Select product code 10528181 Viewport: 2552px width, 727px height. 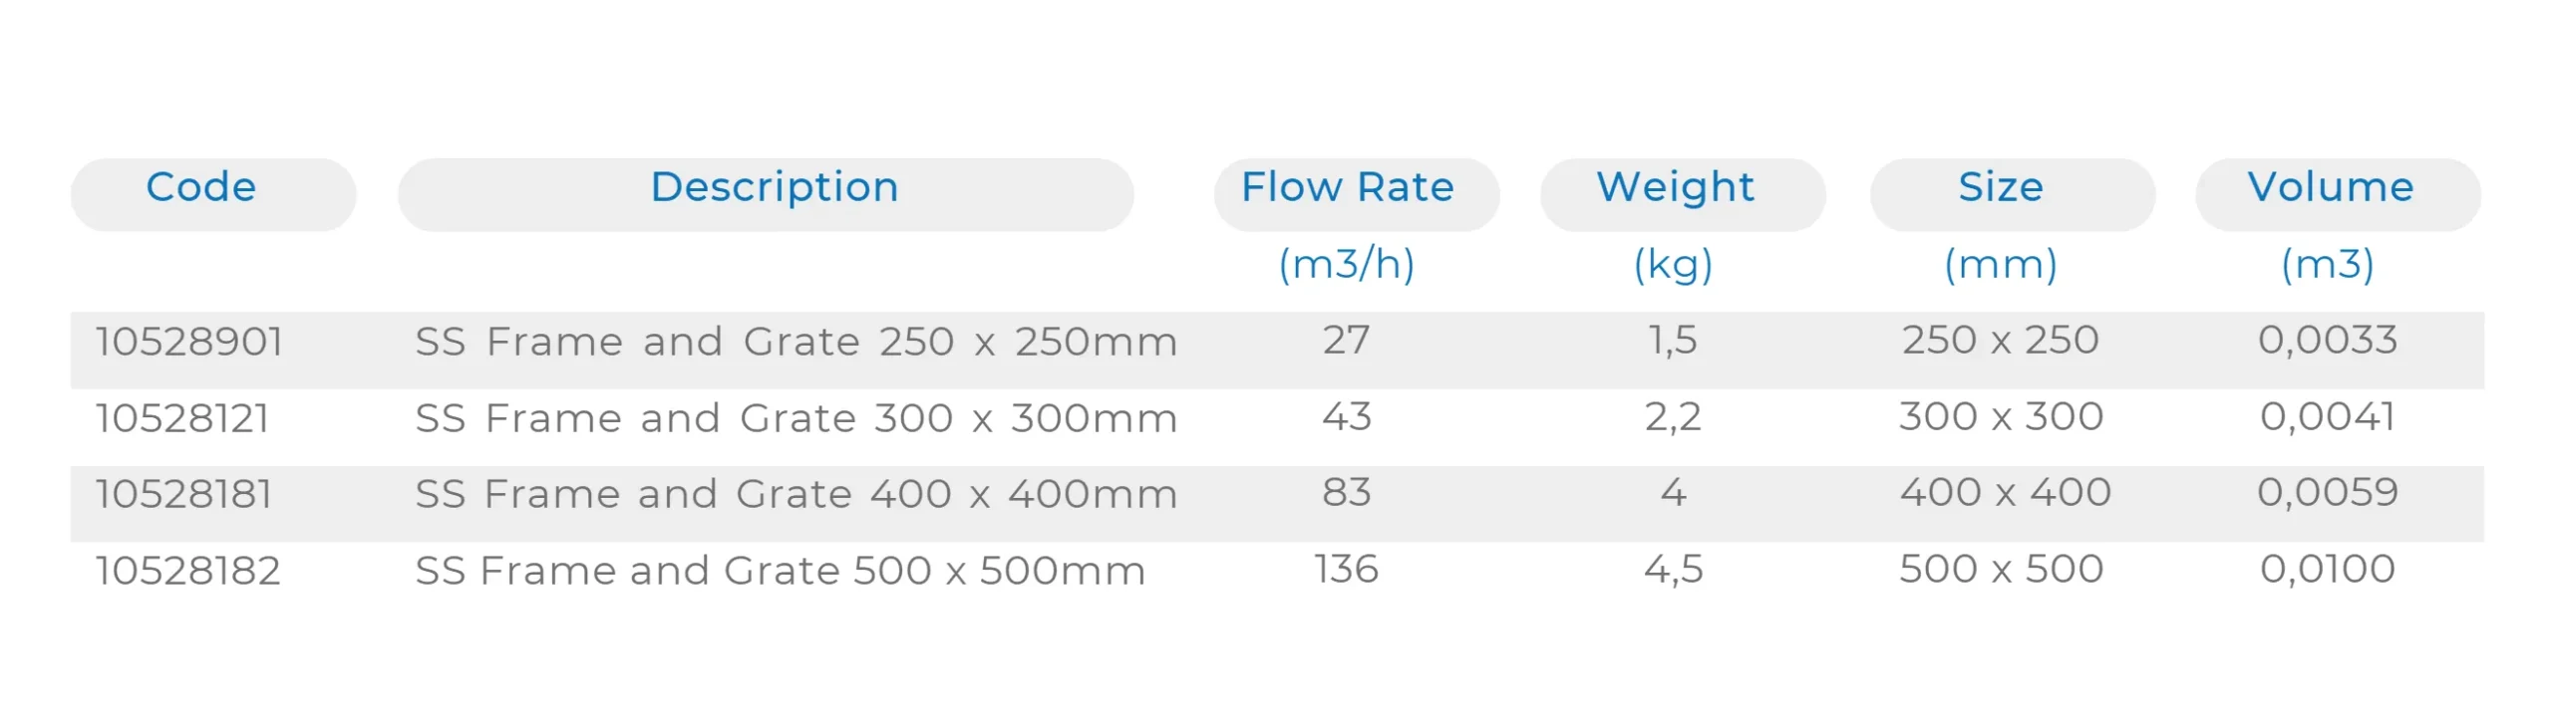point(184,494)
